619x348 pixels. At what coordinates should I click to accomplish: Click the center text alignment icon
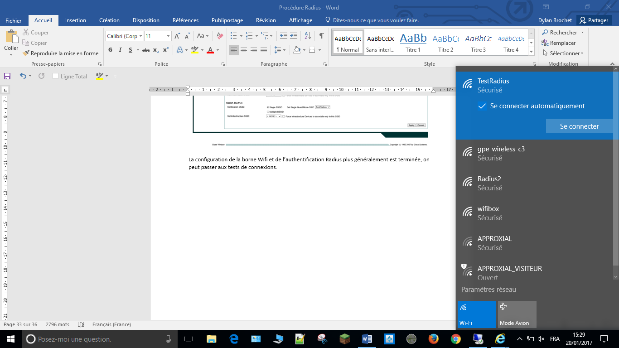244,50
